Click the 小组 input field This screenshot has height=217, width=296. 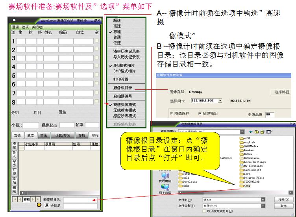tap(31, 125)
